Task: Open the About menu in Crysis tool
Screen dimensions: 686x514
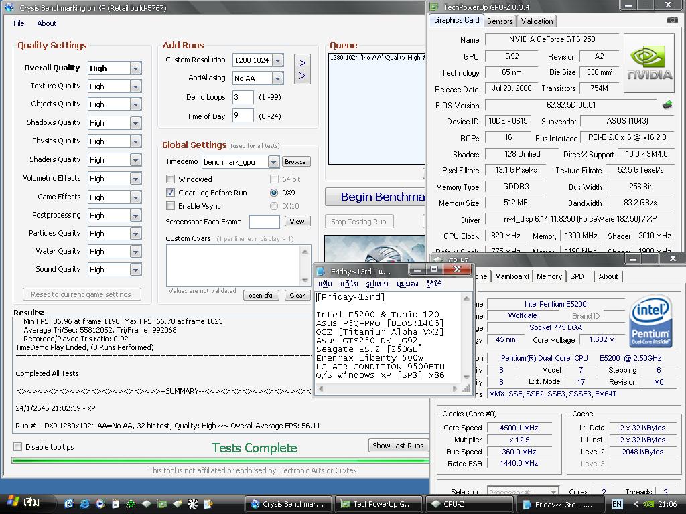Action: click(47, 23)
